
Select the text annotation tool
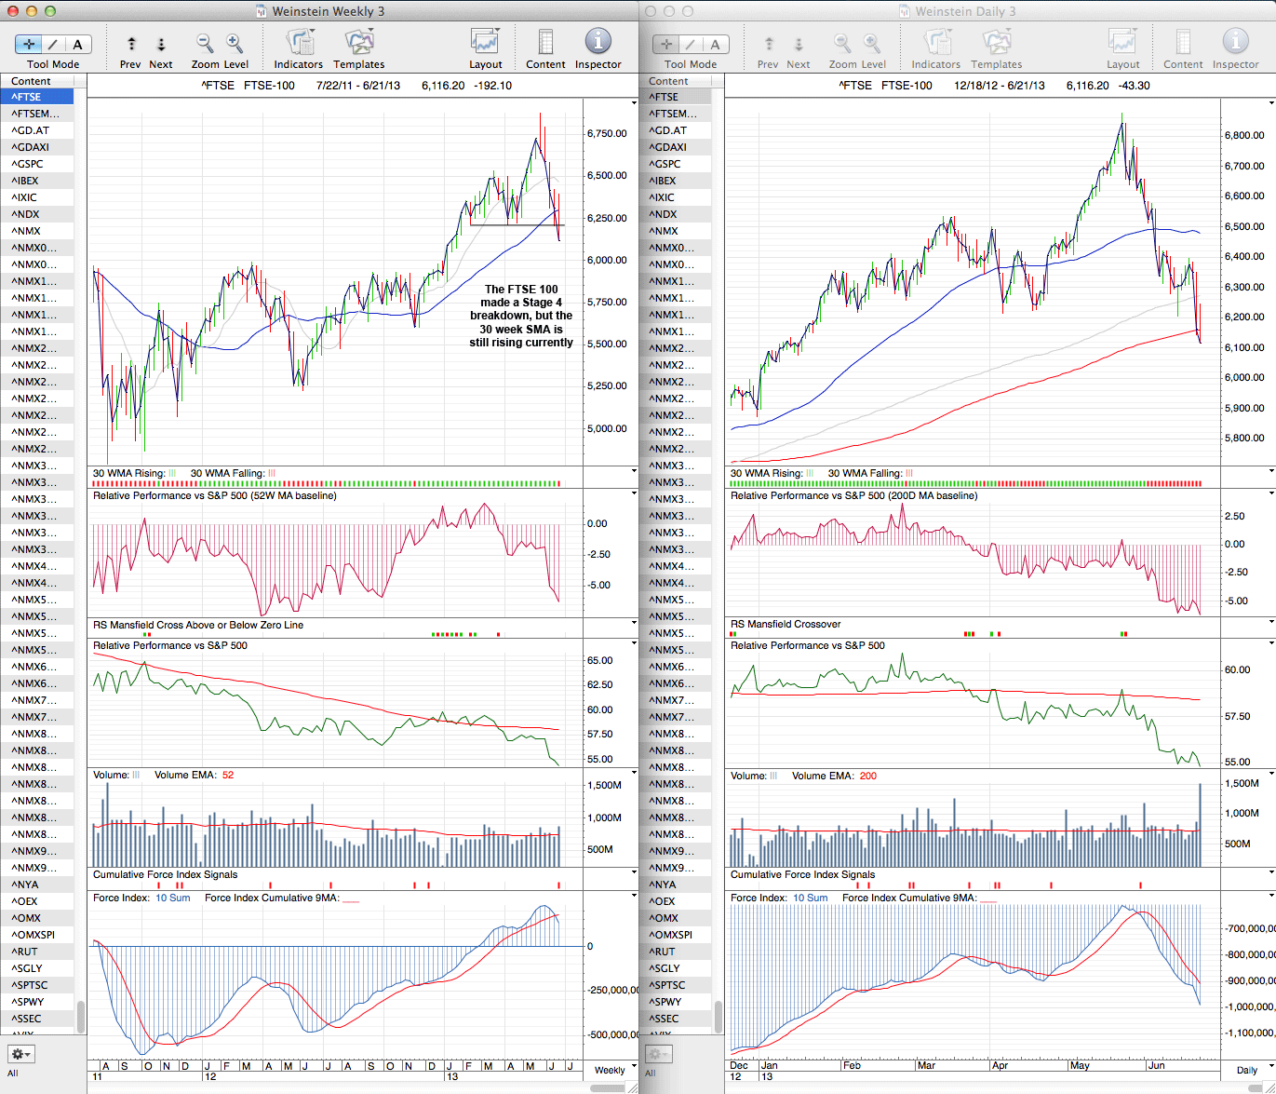click(77, 44)
